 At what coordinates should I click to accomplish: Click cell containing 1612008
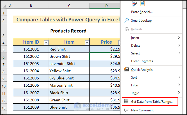[x=31, y=100]
